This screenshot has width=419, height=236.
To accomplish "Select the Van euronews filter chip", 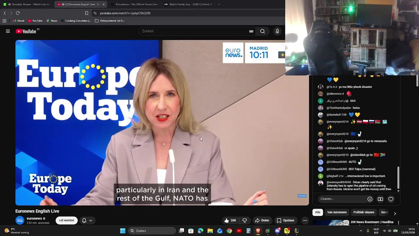I will pyautogui.click(x=337, y=212).
